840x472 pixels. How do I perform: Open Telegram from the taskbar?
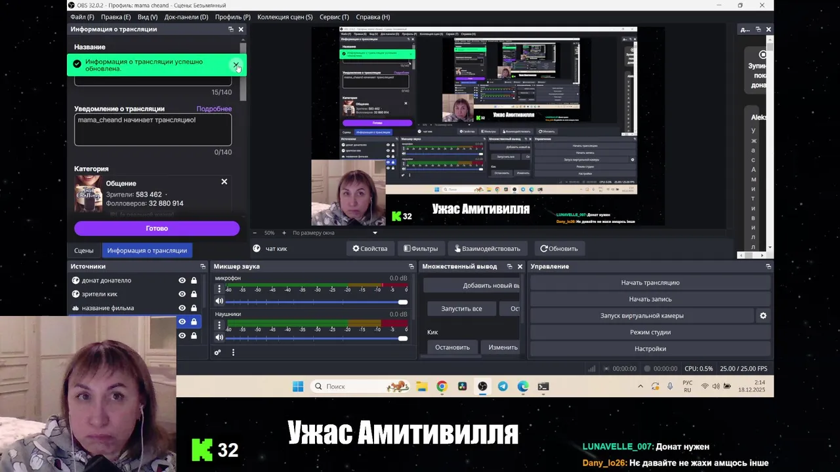pyautogui.click(x=503, y=386)
